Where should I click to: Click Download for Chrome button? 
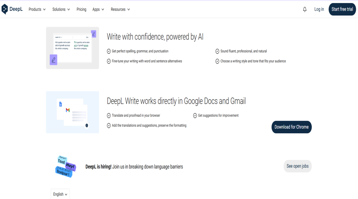[291, 127]
